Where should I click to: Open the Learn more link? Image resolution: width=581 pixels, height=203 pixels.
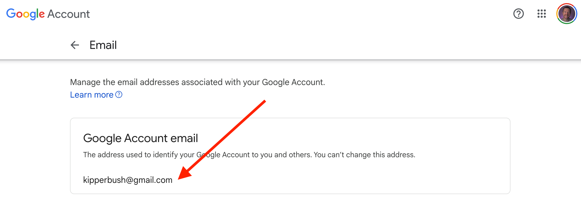pyautogui.click(x=92, y=95)
